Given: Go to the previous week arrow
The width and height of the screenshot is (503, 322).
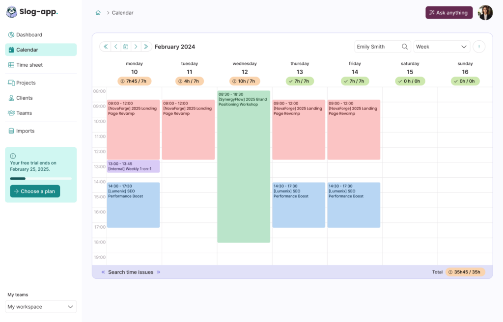Looking at the screenshot, I should tap(115, 47).
